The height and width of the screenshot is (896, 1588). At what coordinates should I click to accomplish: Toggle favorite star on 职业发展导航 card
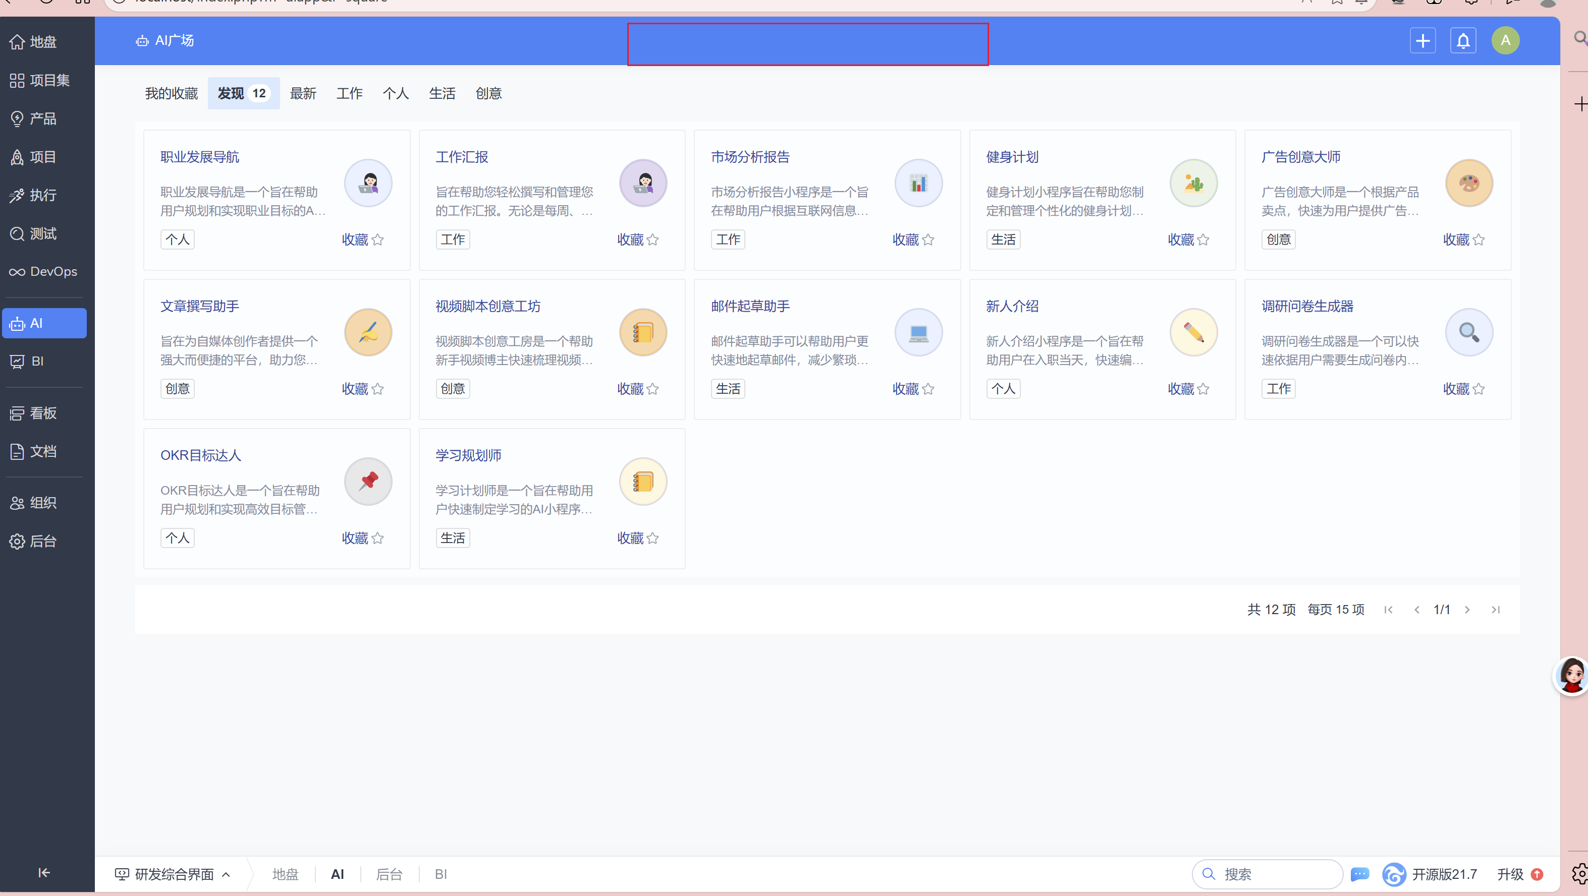click(377, 240)
